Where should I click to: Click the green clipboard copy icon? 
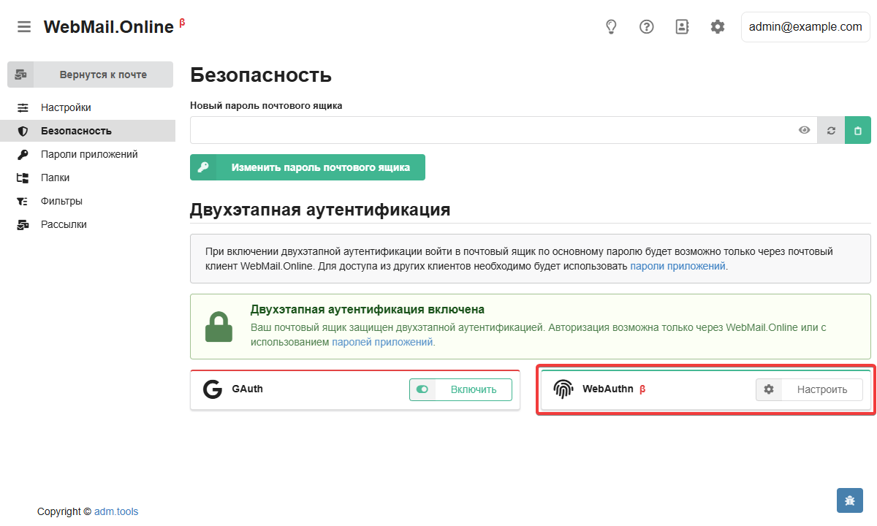(858, 130)
